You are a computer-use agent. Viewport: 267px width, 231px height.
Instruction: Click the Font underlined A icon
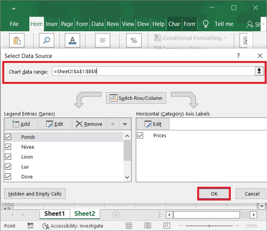coord(72,40)
